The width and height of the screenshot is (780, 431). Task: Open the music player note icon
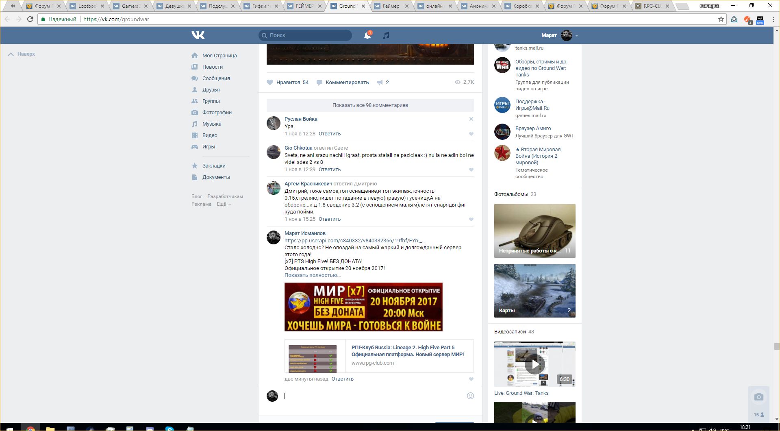point(386,35)
